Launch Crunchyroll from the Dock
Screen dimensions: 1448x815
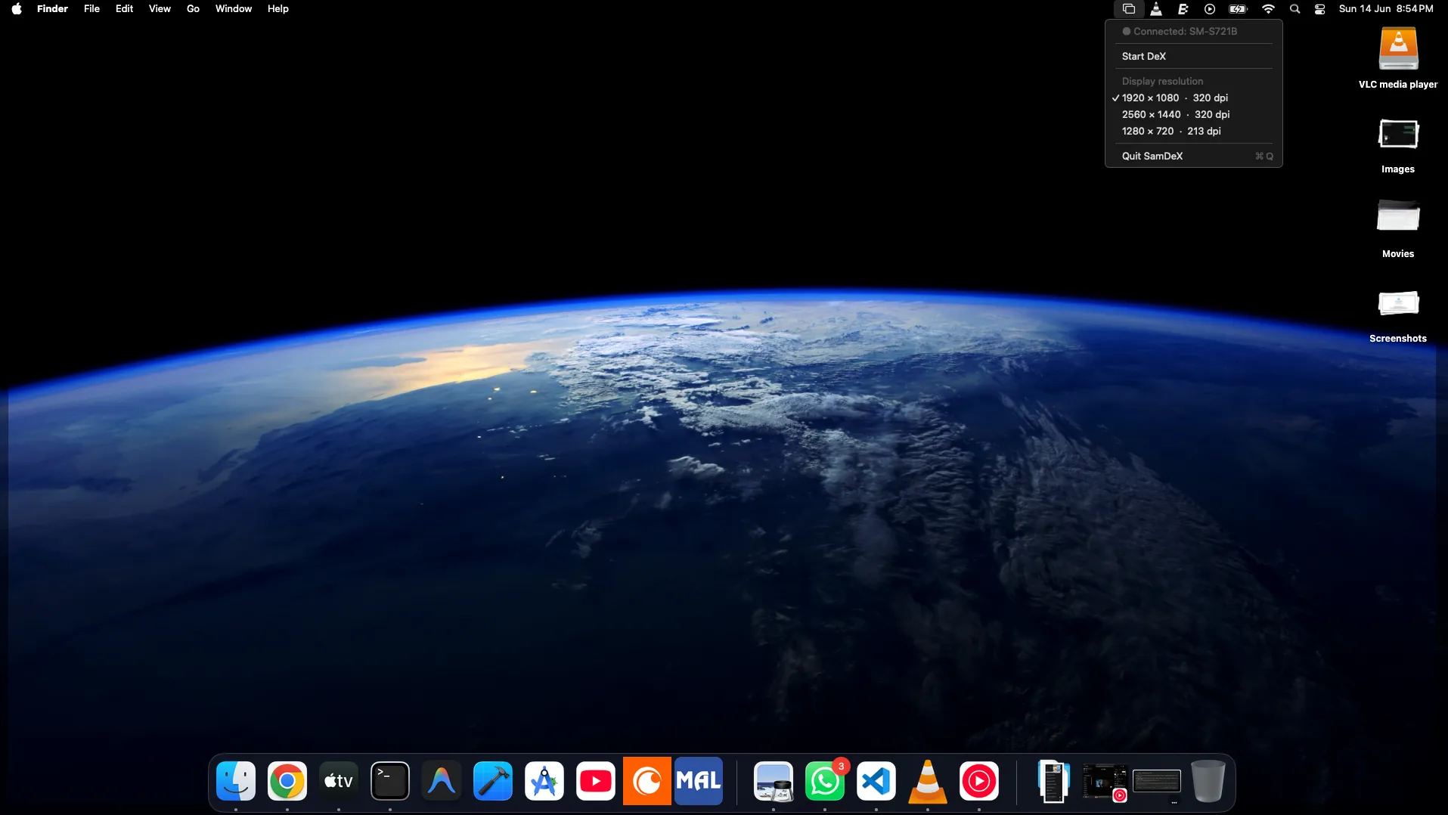tap(647, 781)
